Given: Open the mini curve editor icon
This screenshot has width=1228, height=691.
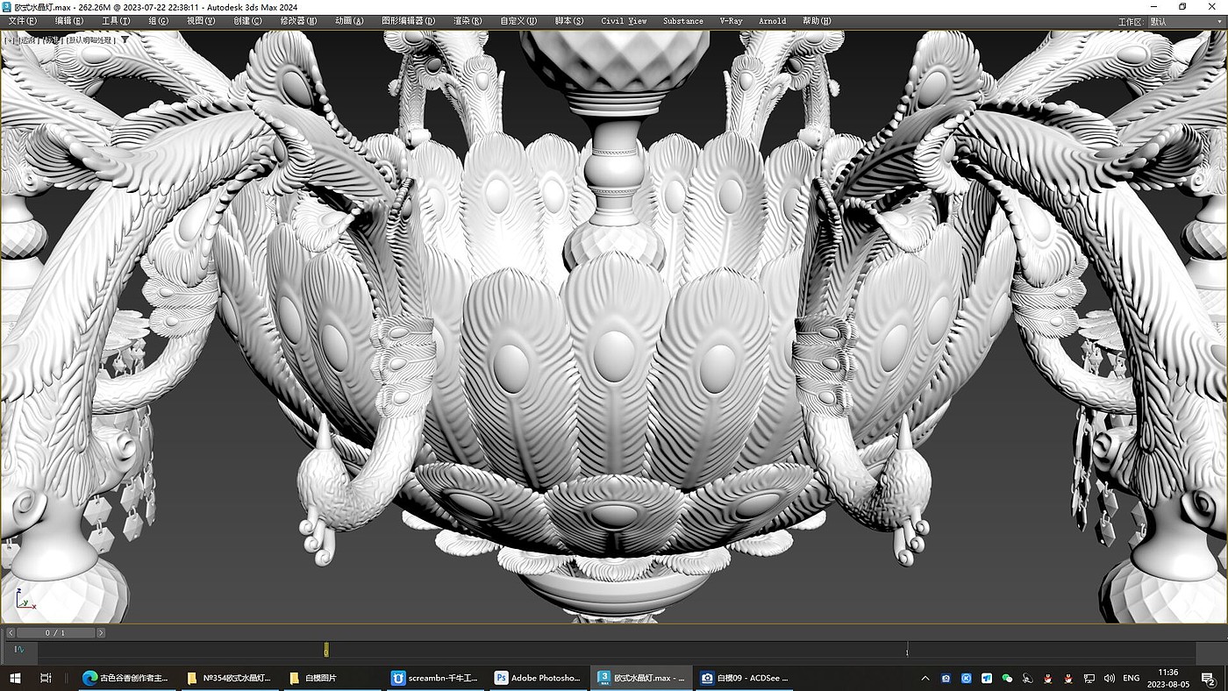Looking at the screenshot, I should click(18, 650).
